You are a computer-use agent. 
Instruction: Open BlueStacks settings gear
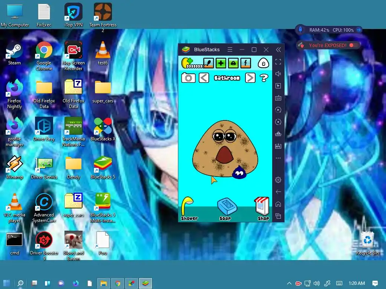click(278, 180)
